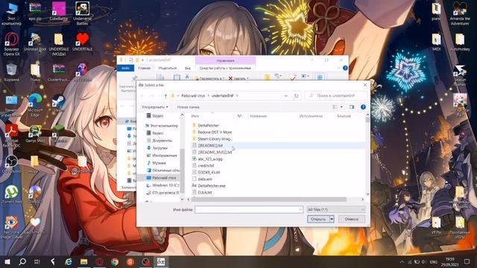Select the Steam Library Images folder

click(x=212, y=138)
